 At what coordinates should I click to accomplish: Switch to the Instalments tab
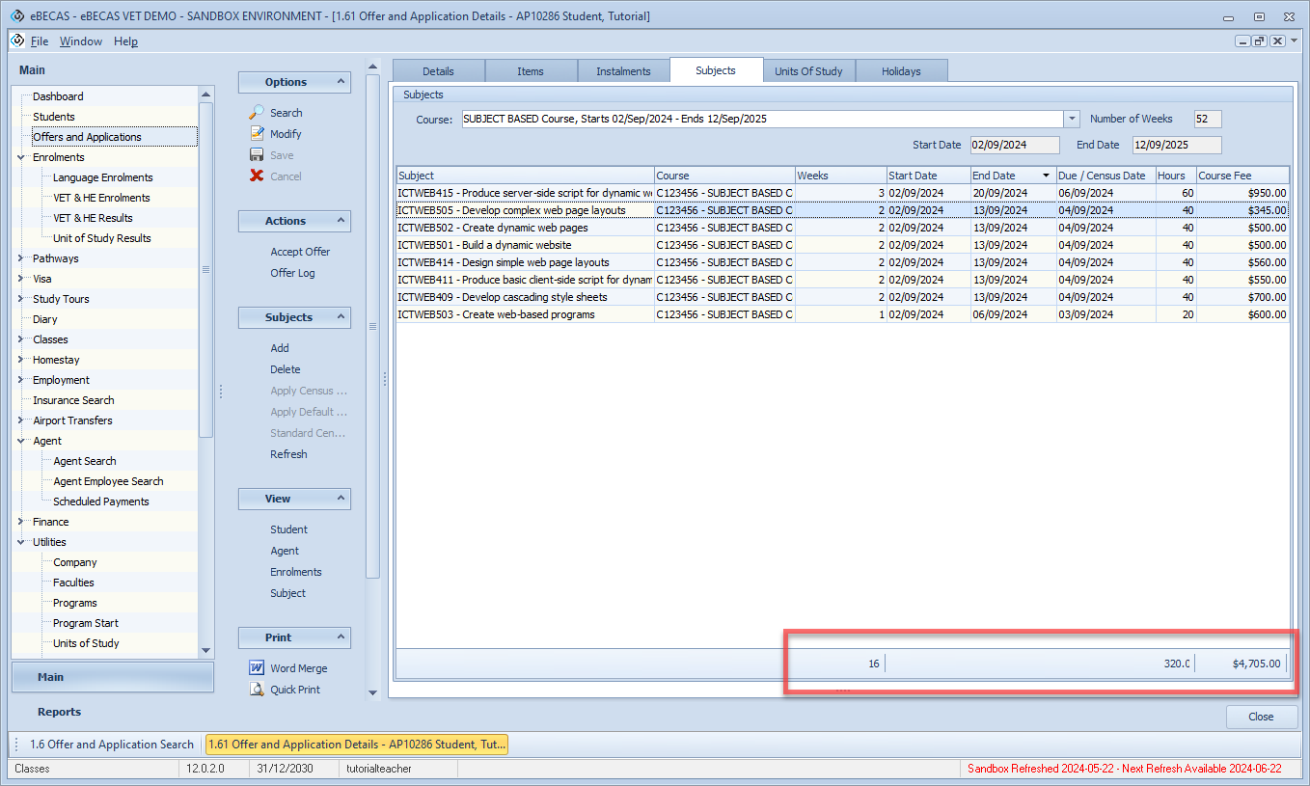(x=623, y=71)
